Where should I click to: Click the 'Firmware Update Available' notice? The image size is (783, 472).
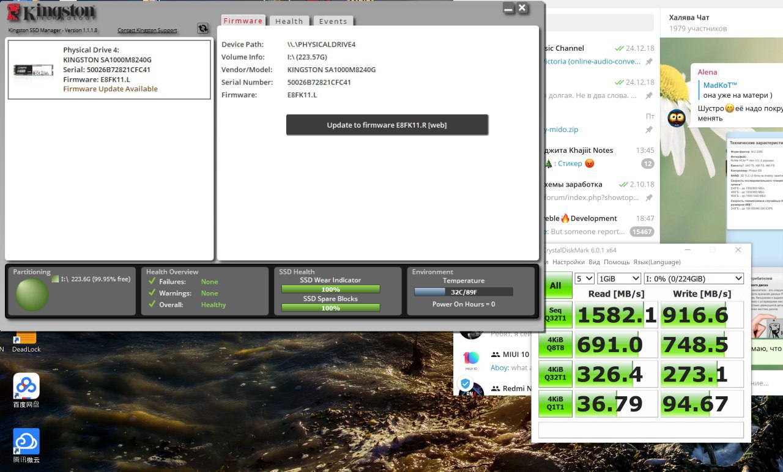coord(110,89)
